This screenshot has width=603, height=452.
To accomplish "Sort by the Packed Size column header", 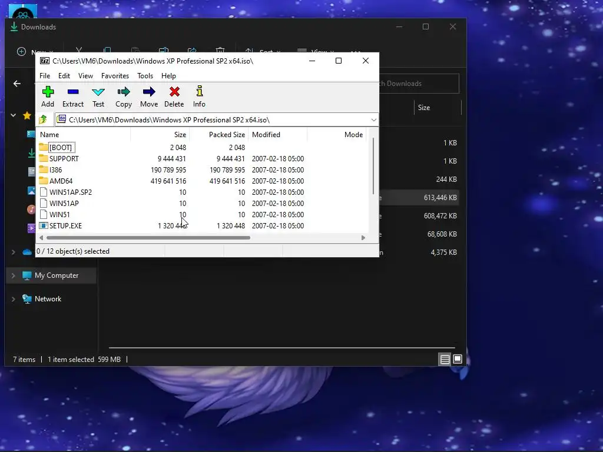I will [219, 135].
